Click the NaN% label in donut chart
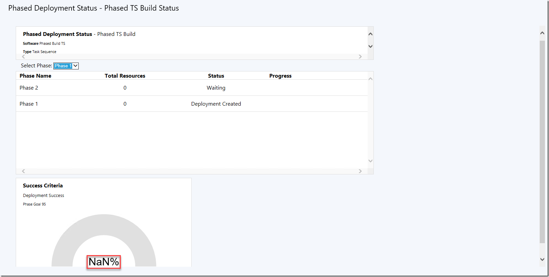The width and height of the screenshot is (549, 277). [x=104, y=262]
